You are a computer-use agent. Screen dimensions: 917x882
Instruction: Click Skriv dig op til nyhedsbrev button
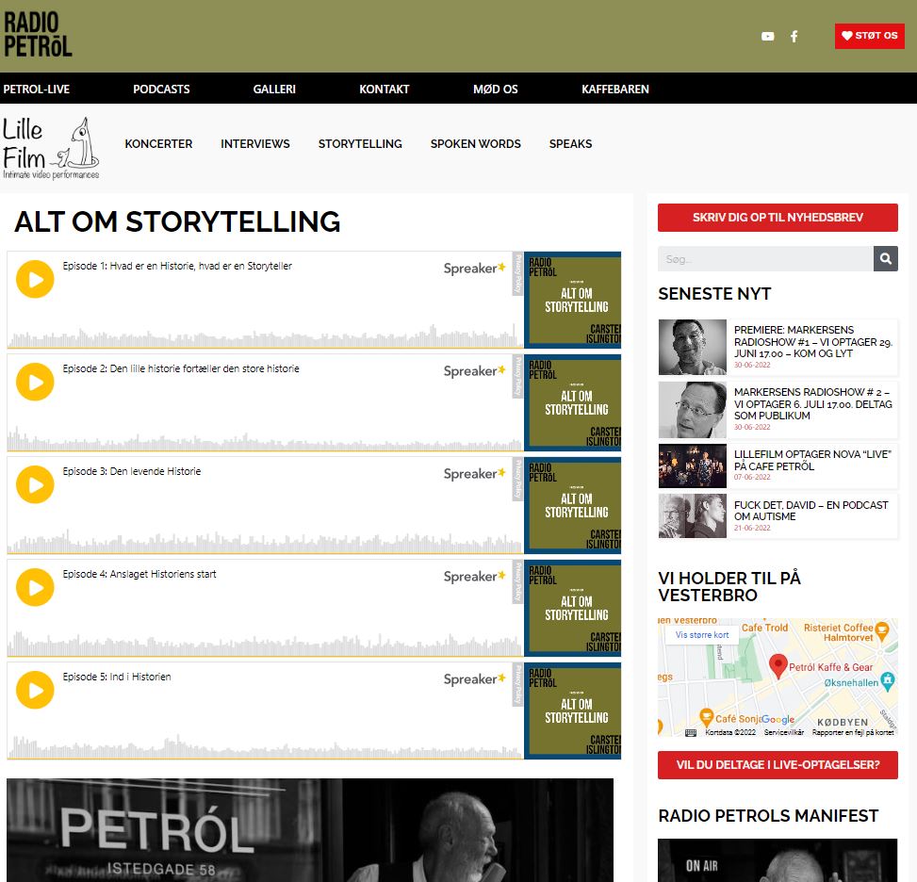tap(778, 218)
